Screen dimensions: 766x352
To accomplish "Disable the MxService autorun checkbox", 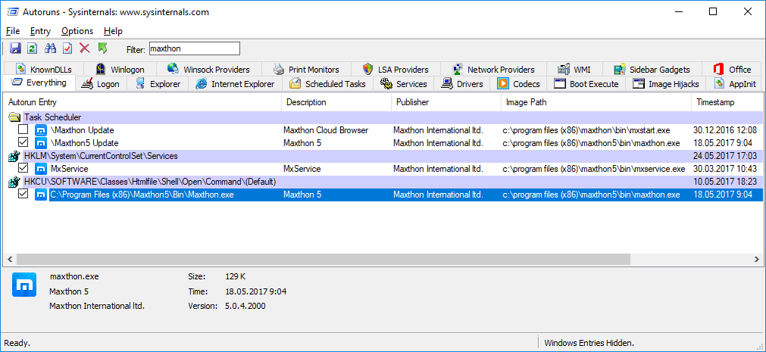I will pos(23,169).
